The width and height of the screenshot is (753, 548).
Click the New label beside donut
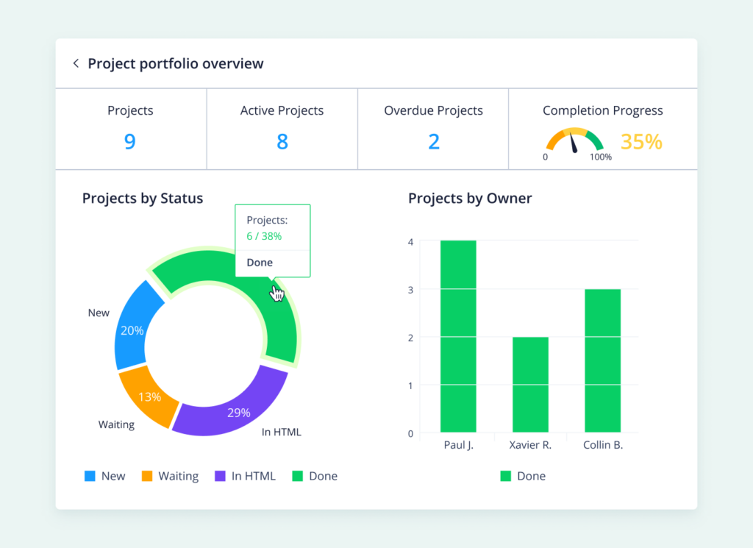click(x=99, y=313)
